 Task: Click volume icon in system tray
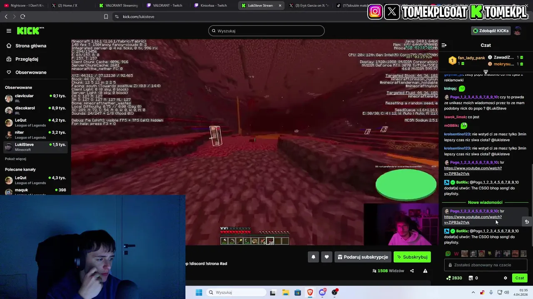tap(506, 292)
